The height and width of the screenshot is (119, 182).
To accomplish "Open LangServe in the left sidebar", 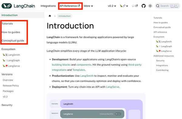I will coord(11,66).
